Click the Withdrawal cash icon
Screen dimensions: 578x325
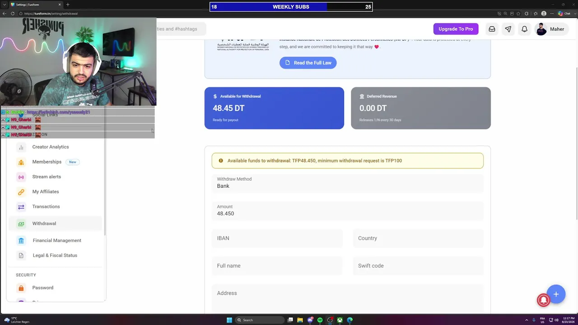[x=21, y=223]
